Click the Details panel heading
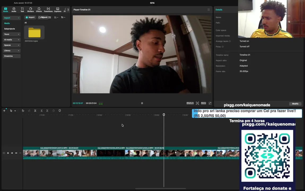The height and width of the screenshot is (191, 305). [219, 10]
